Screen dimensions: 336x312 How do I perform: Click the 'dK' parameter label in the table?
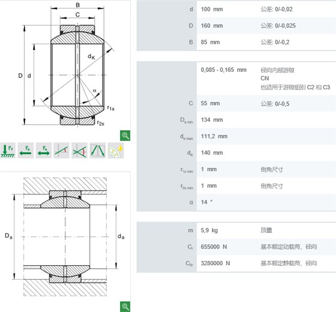point(190,153)
